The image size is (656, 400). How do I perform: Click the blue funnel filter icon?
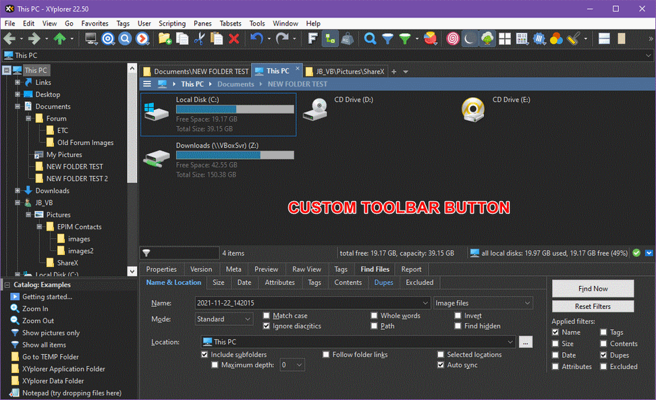[388, 39]
